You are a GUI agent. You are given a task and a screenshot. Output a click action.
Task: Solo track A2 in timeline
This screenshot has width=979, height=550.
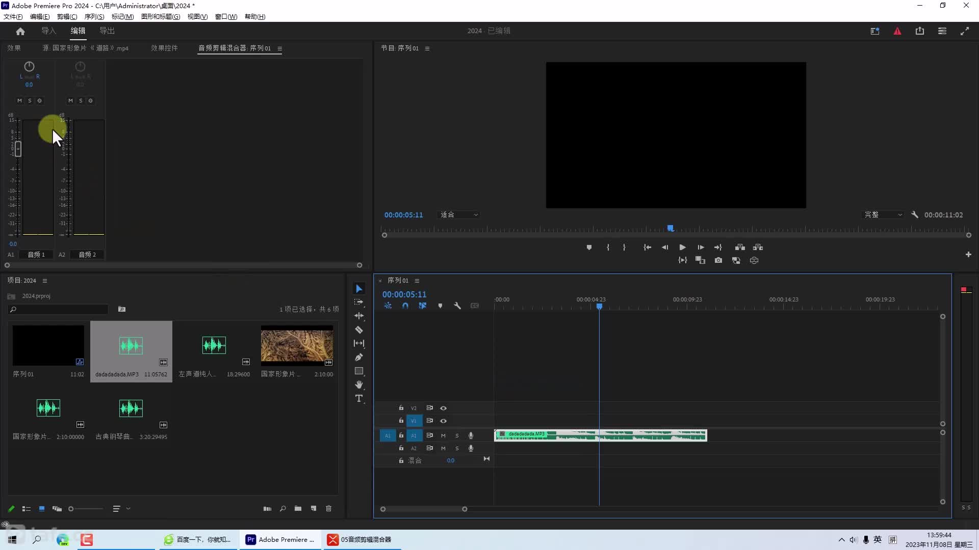pyautogui.click(x=457, y=448)
